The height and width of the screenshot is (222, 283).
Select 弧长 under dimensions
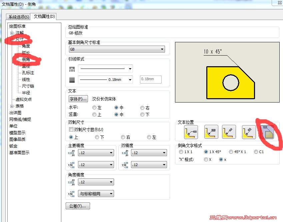[26, 53]
